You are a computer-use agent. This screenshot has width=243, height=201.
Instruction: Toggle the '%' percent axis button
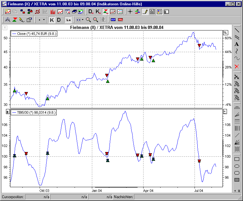[x=225, y=33]
